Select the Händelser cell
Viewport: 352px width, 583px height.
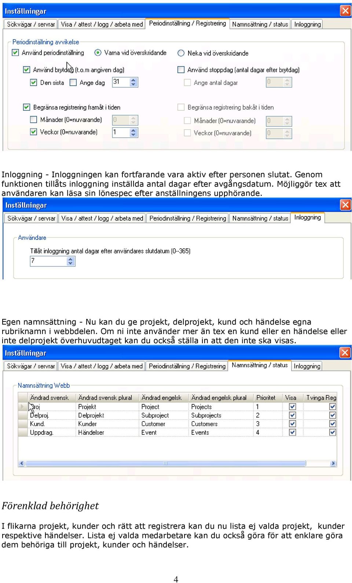(x=107, y=432)
